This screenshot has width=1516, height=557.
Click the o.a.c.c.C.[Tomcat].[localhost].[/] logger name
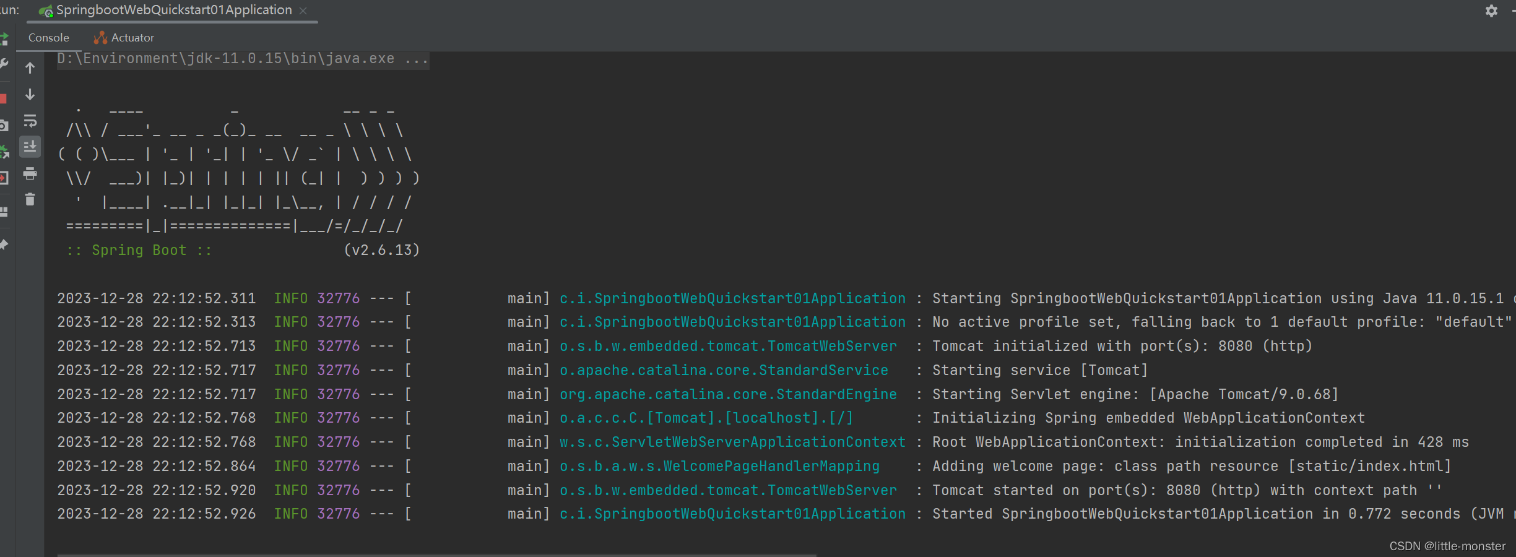[x=706, y=418]
